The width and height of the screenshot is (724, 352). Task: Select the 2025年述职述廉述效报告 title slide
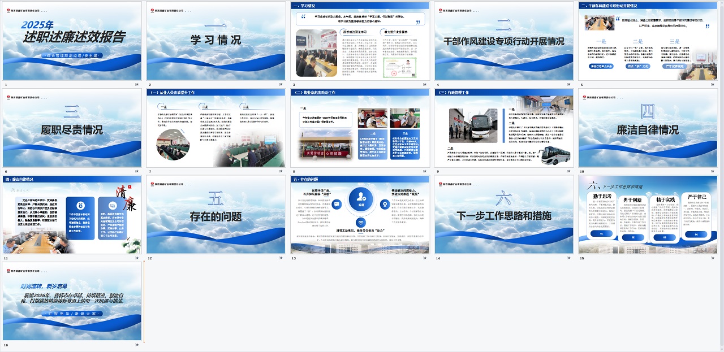[x=72, y=41]
